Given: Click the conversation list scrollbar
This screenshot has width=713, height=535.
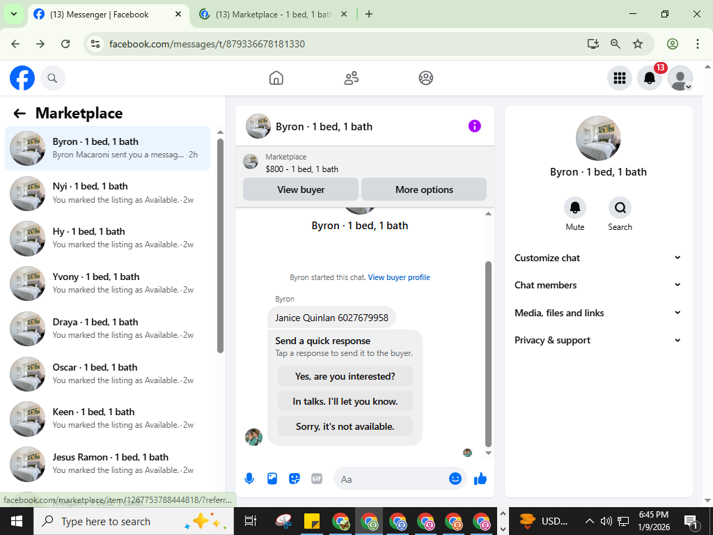Looking at the screenshot, I should pos(220,246).
